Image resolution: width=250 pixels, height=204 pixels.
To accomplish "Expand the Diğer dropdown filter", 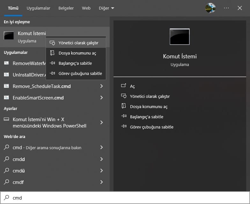I will click(106, 8).
